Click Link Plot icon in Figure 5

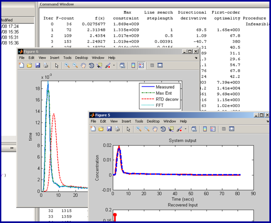coord(194,129)
